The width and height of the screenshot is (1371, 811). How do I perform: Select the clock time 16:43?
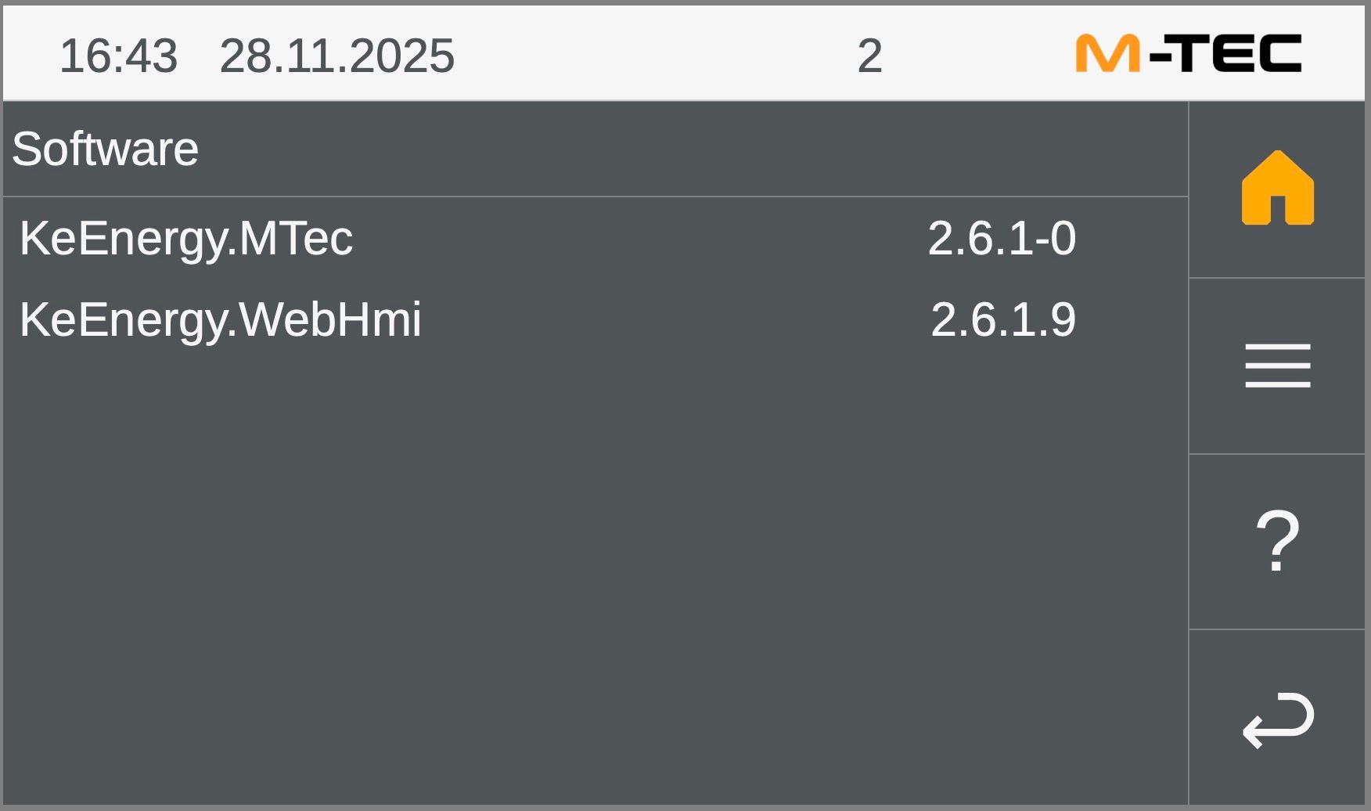point(118,56)
